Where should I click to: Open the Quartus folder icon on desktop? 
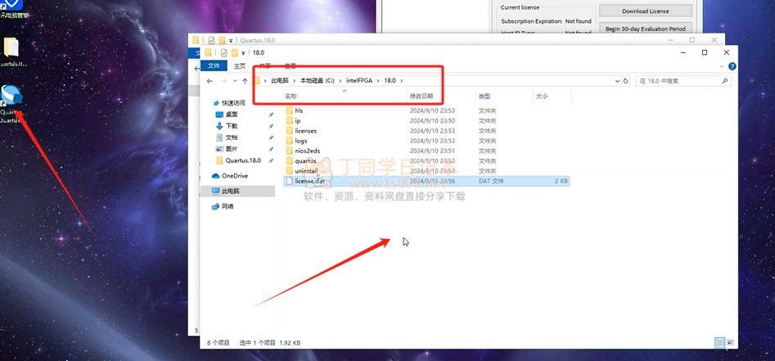[x=11, y=47]
